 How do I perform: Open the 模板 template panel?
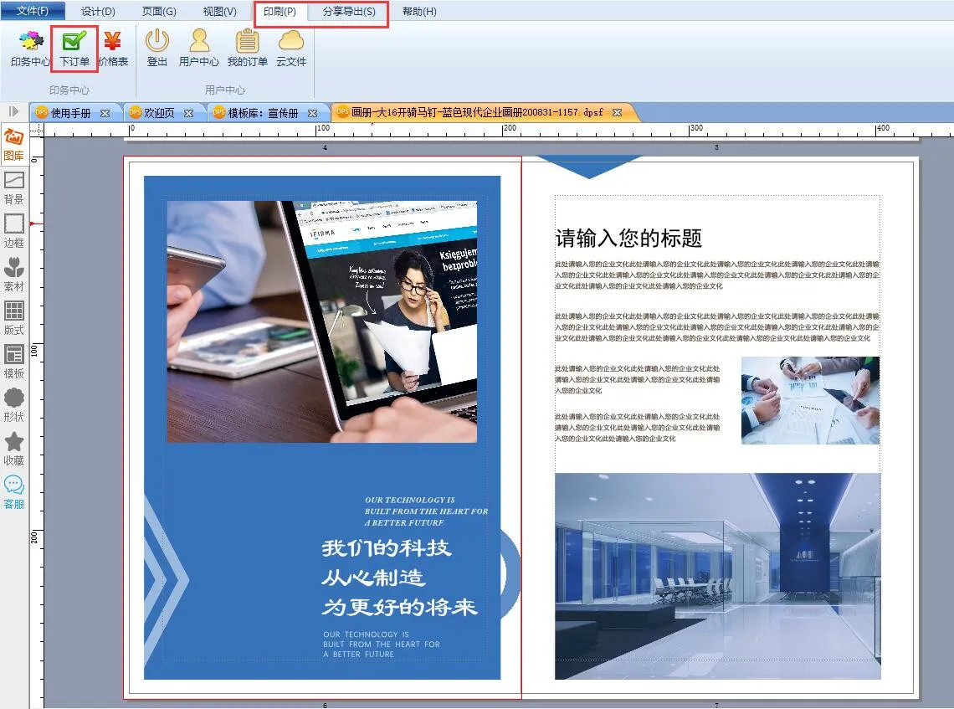click(14, 362)
